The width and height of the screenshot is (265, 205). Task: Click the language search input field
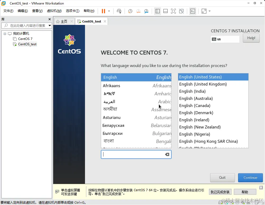point(133,154)
